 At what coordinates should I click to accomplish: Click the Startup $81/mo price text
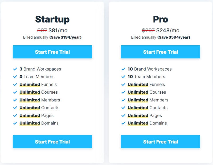click(58, 30)
